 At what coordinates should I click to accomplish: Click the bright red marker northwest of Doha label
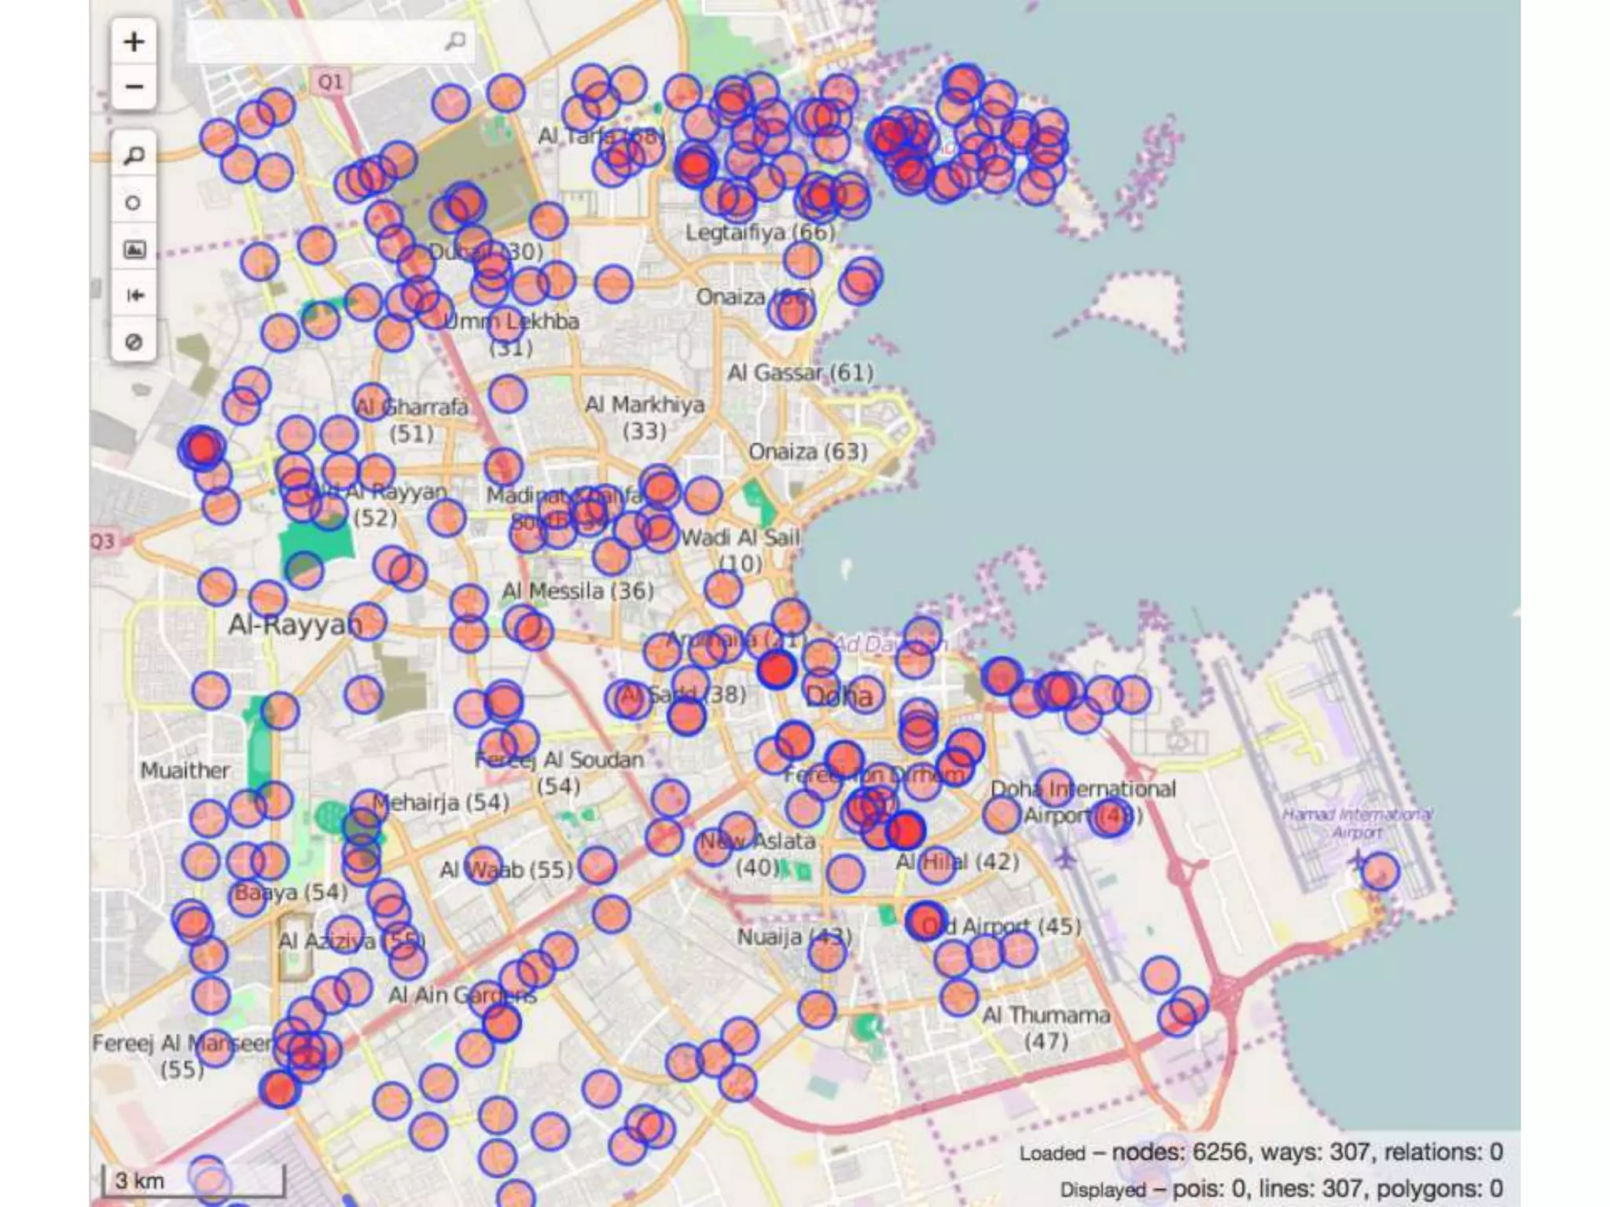click(777, 670)
